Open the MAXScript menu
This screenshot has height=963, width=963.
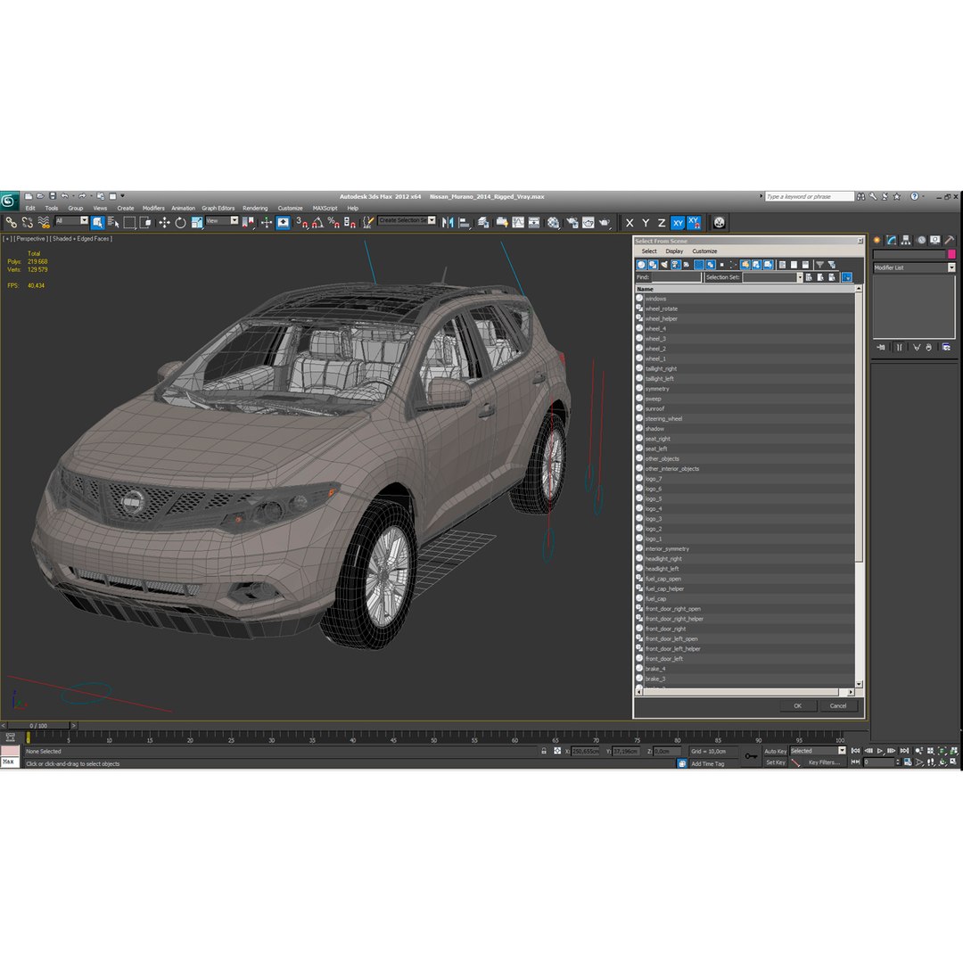325,208
